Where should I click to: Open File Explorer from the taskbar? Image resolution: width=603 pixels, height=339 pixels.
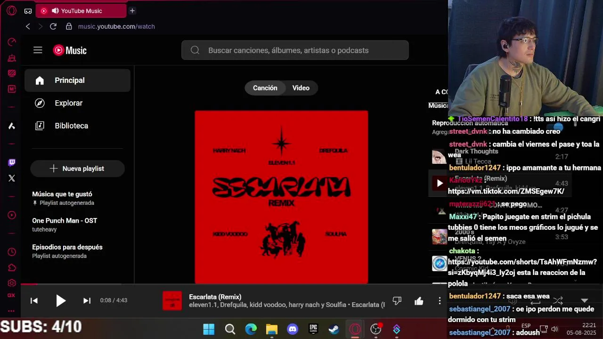272,329
